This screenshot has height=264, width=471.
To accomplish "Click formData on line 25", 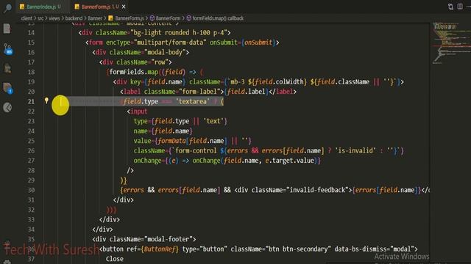I will pyautogui.click(x=171, y=141).
